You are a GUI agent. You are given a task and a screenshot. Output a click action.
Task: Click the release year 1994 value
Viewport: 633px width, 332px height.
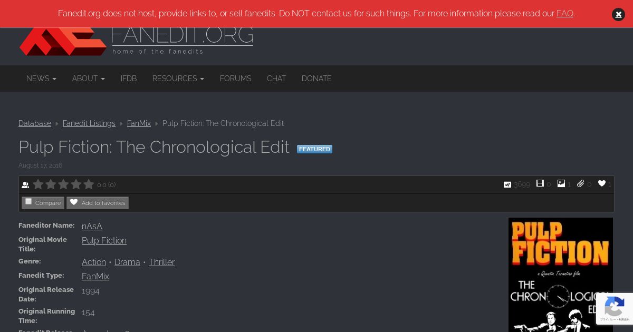click(91, 291)
